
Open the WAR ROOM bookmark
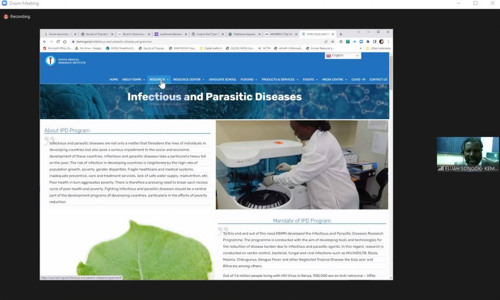click(183, 48)
